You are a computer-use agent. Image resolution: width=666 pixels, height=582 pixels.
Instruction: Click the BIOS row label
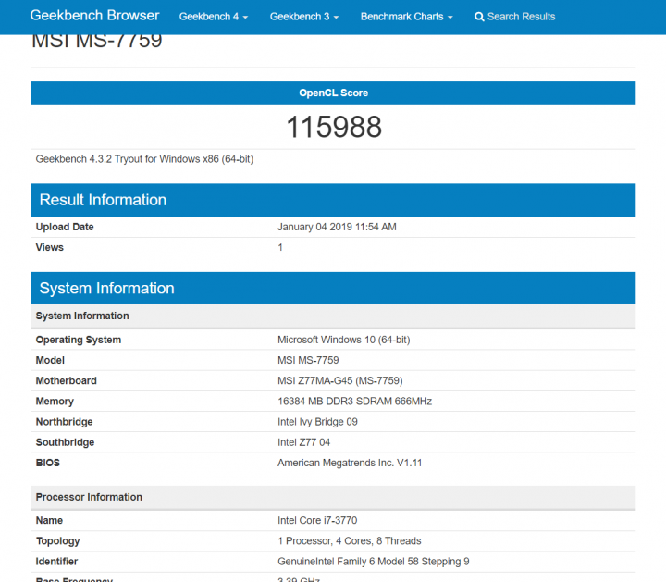47,463
